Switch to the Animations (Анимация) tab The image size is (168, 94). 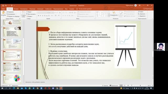[x=40, y=9]
